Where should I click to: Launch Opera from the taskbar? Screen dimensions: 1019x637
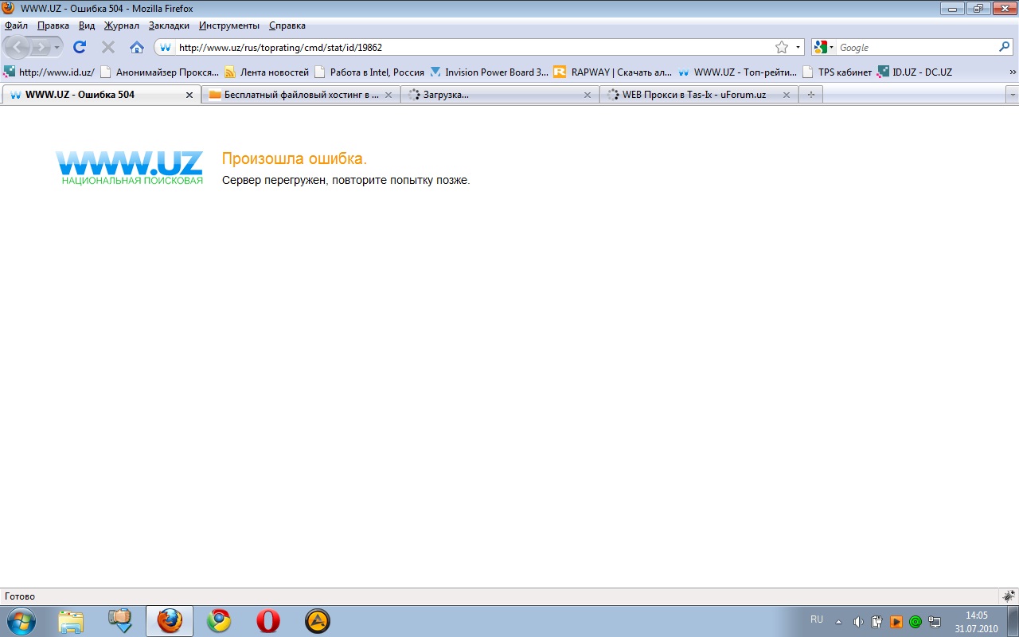[268, 621]
